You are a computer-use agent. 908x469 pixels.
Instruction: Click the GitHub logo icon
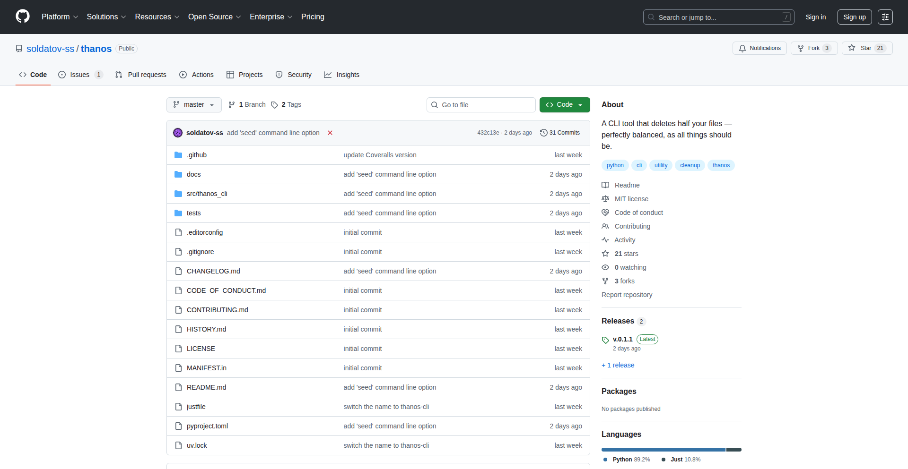[x=23, y=17]
